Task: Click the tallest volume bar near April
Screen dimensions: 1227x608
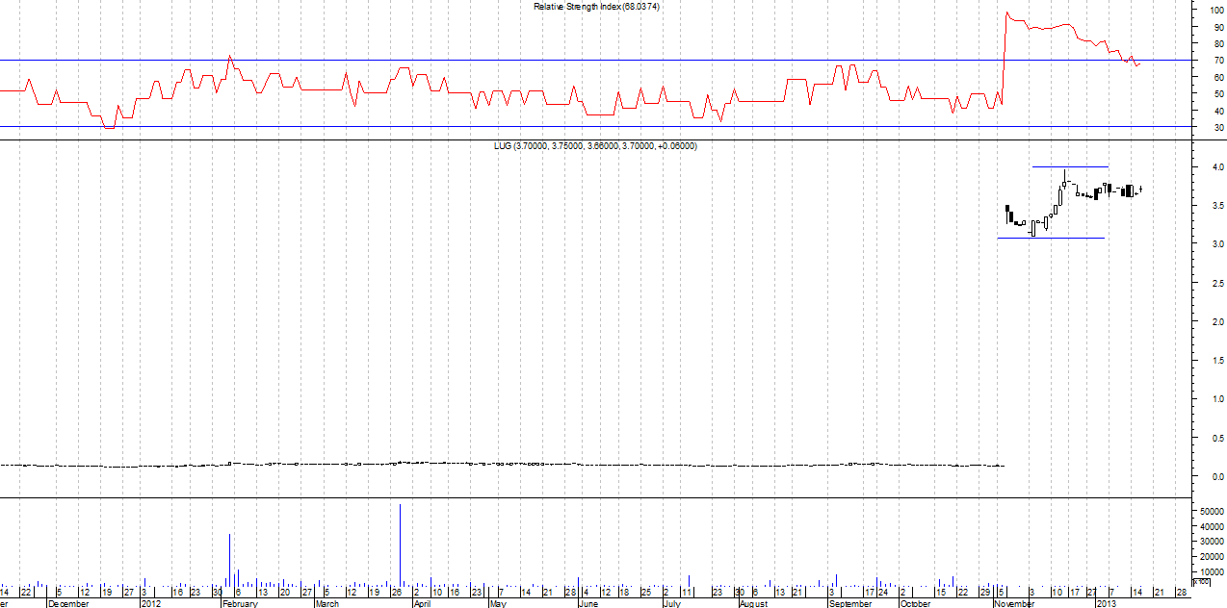Action: pos(400,544)
